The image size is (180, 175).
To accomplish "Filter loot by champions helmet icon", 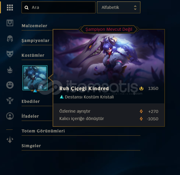I will (x=10, y=38).
